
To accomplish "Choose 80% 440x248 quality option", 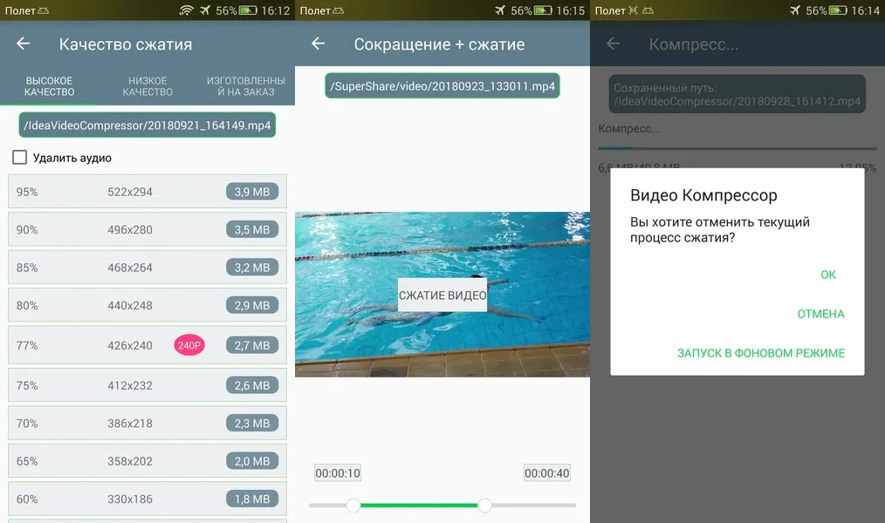I will [x=147, y=305].
